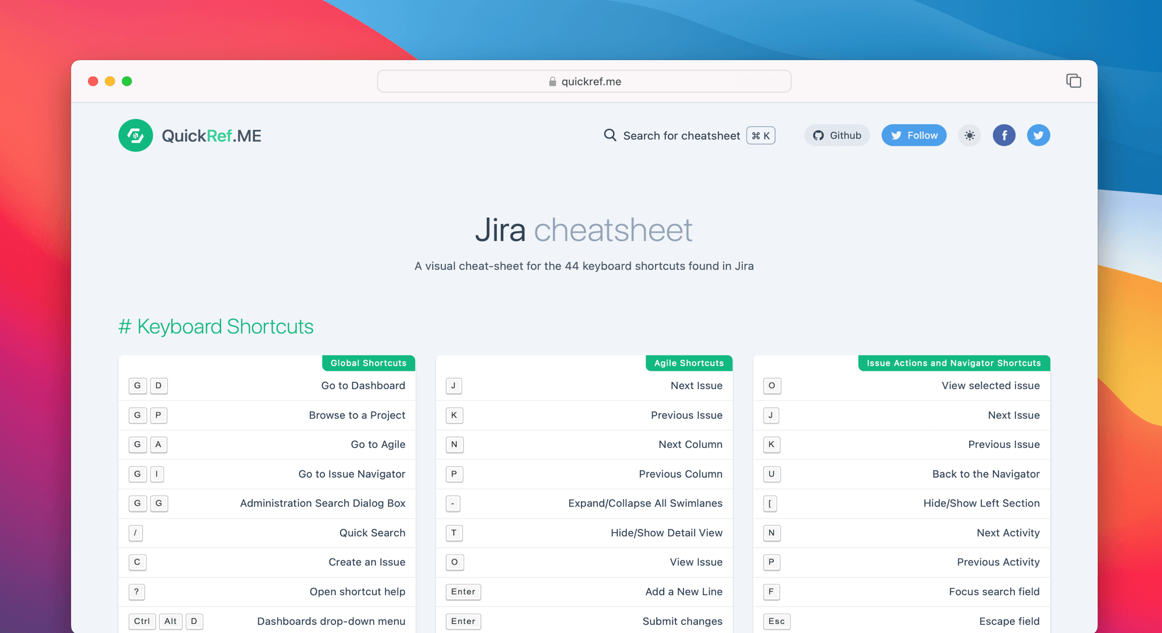1162x633 pixels.
Task: Select the Global Shortcuts label tag
Action: [368, 363]
